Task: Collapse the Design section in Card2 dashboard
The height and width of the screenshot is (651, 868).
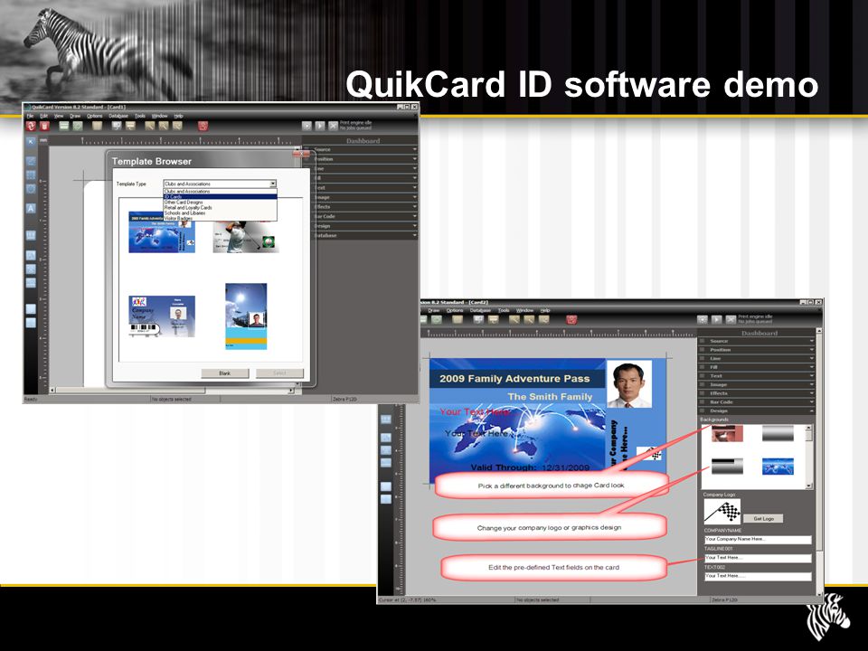Action: pos(757,410)
